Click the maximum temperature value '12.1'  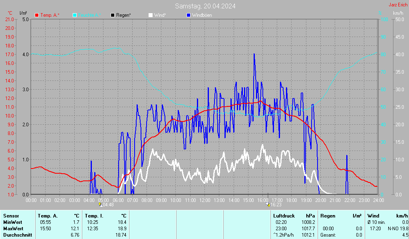point(75,229)
